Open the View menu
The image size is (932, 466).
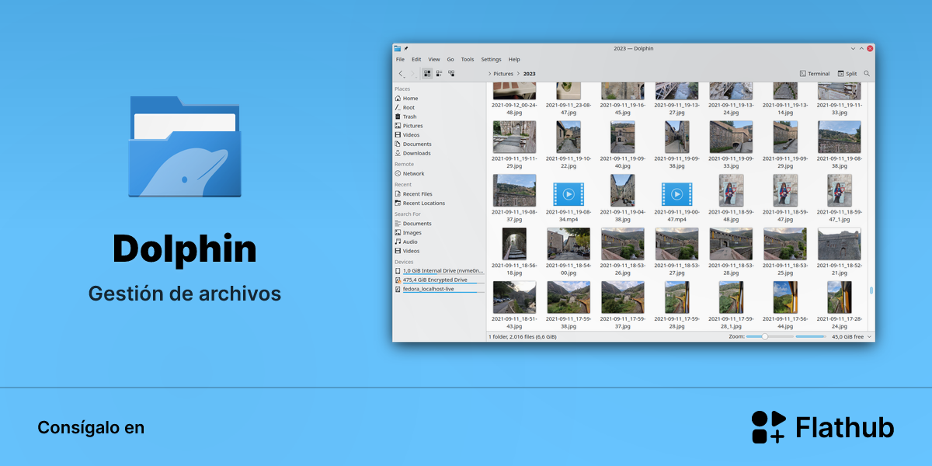[434, 59]
